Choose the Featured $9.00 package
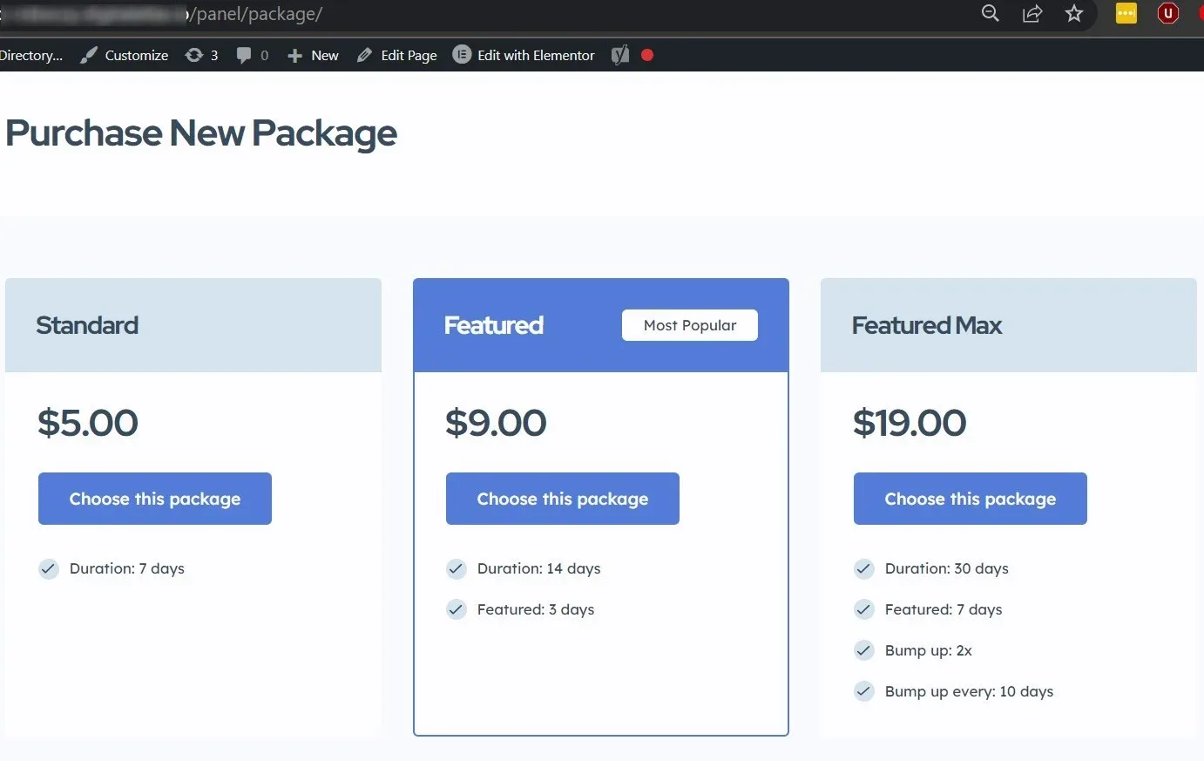 [x=563, y=499]
